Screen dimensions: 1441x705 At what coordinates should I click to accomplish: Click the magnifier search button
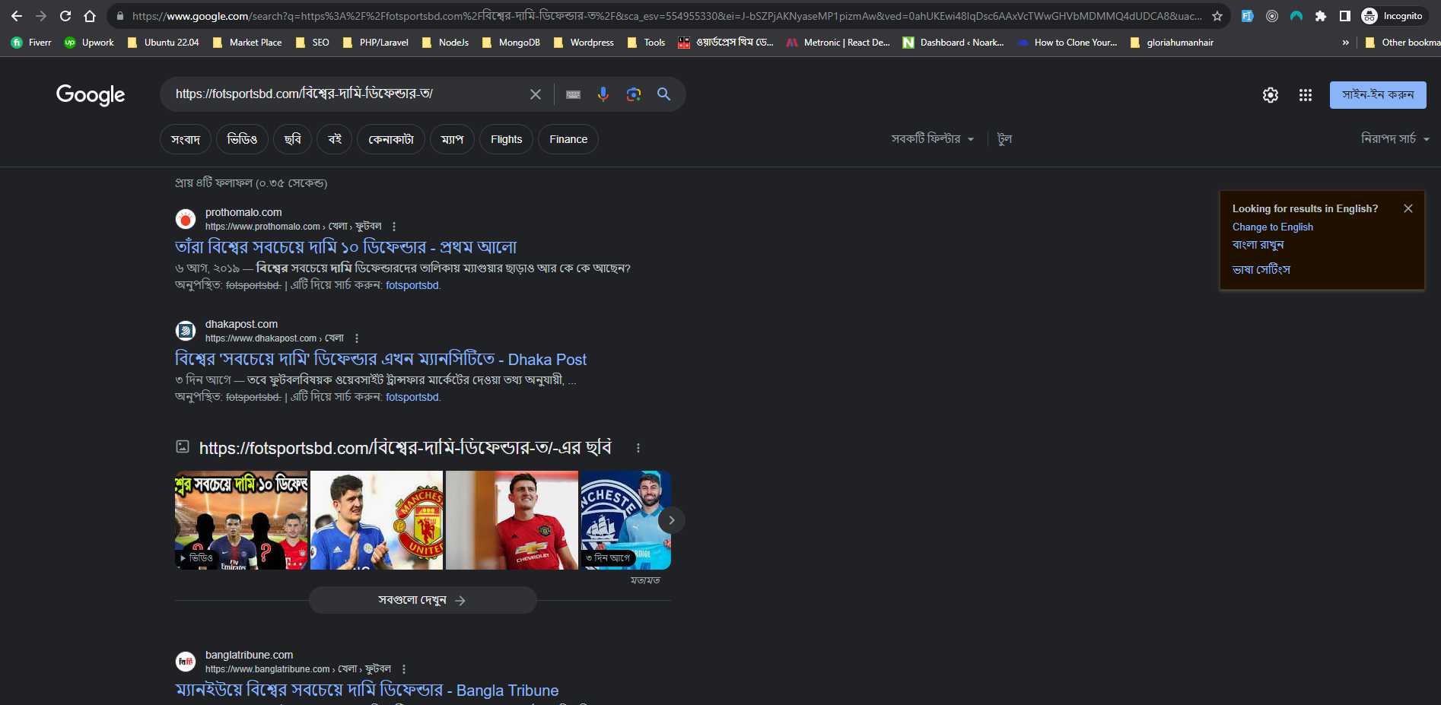[663, 94]
